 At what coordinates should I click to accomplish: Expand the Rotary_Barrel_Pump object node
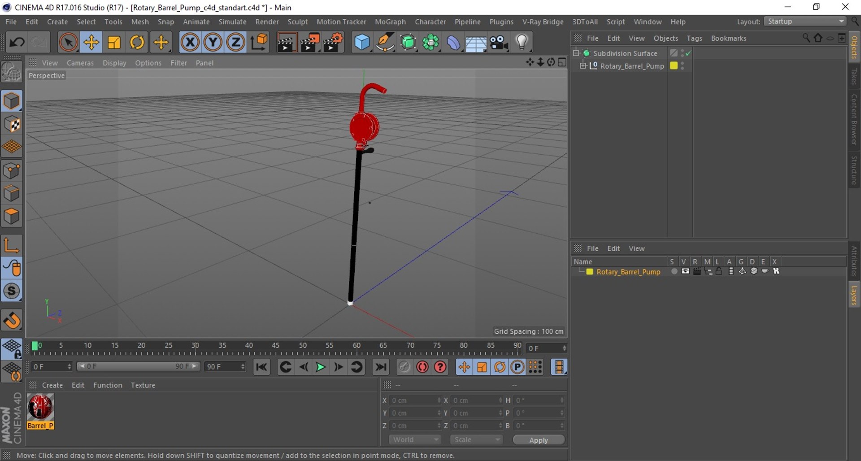583,66
